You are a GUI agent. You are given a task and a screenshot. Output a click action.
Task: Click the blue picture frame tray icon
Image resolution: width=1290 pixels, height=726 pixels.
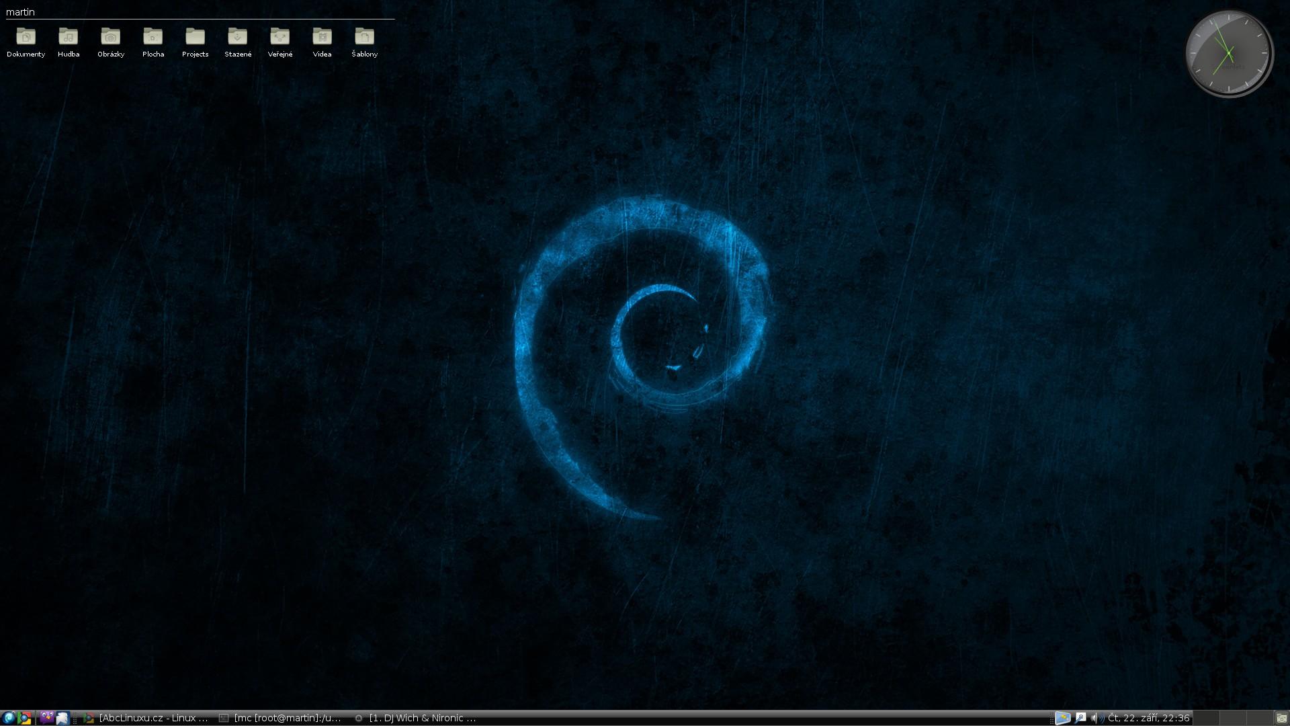pos(1062,718)
